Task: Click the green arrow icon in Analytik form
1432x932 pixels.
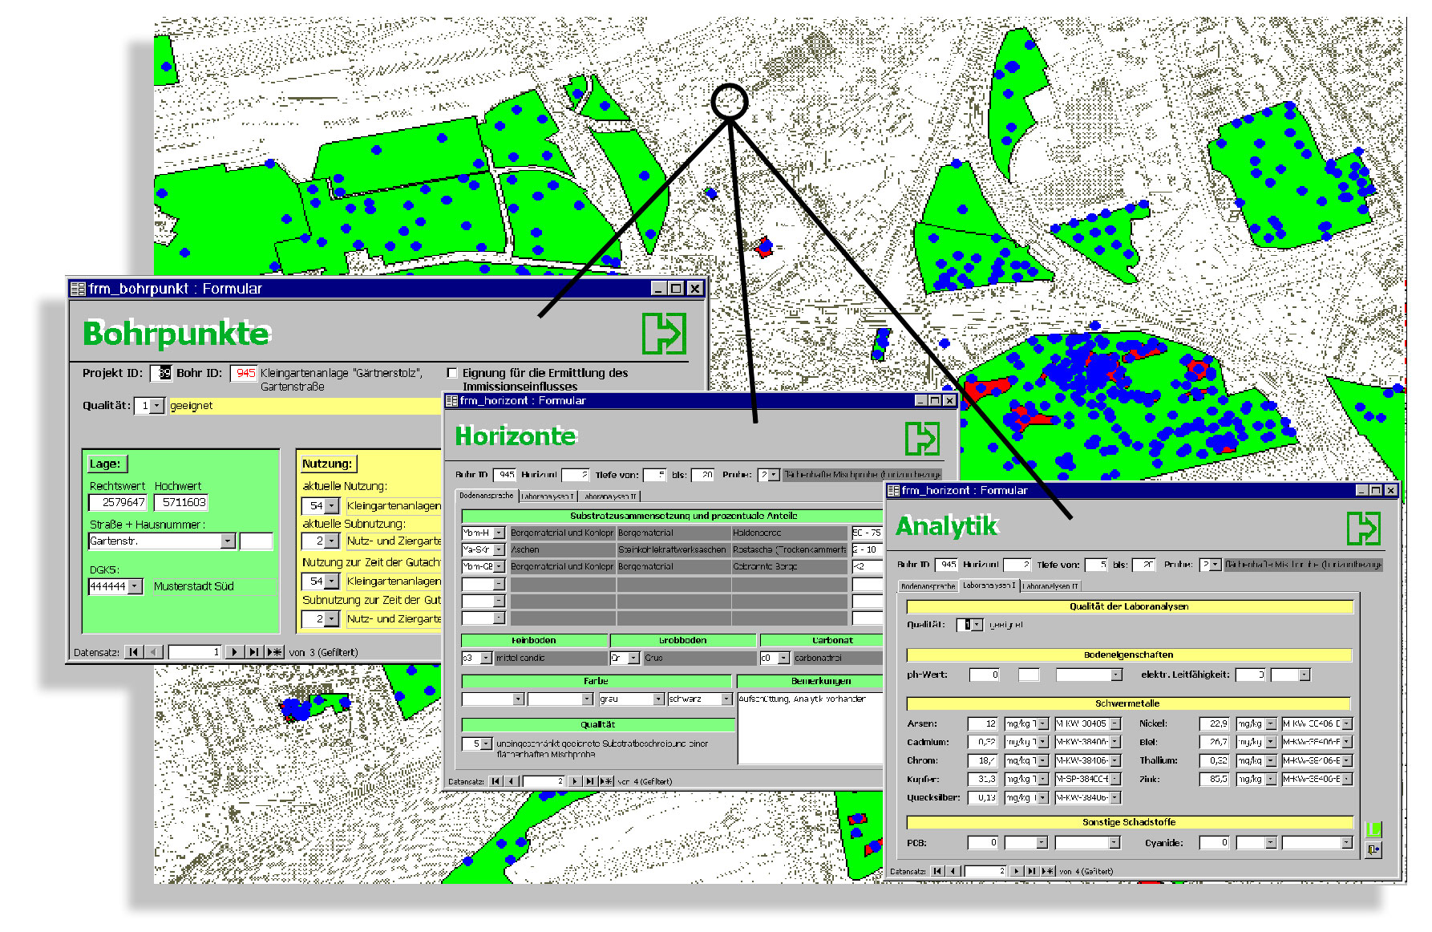Action: (1363, 528)
